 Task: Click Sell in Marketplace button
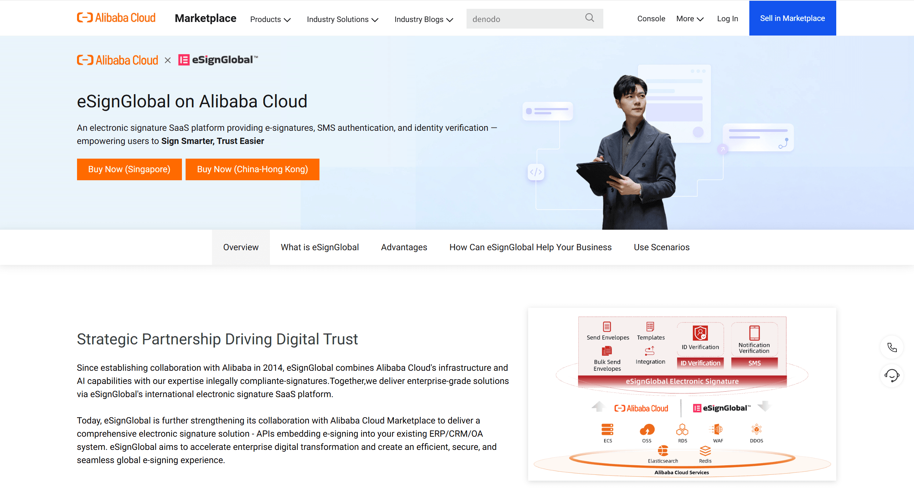tap(792, 18)
